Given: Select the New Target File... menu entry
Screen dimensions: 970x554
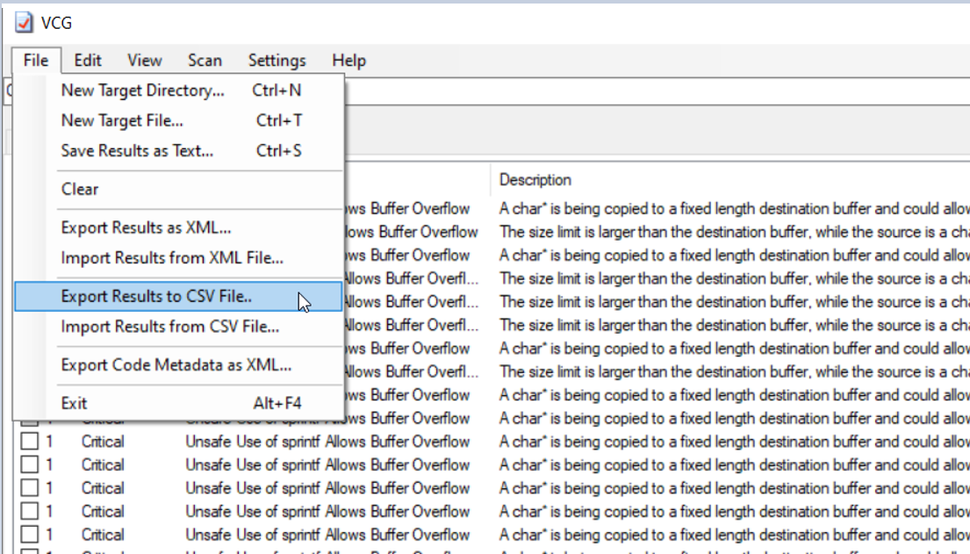Looking at the screenshot, I should coord(178,120).
